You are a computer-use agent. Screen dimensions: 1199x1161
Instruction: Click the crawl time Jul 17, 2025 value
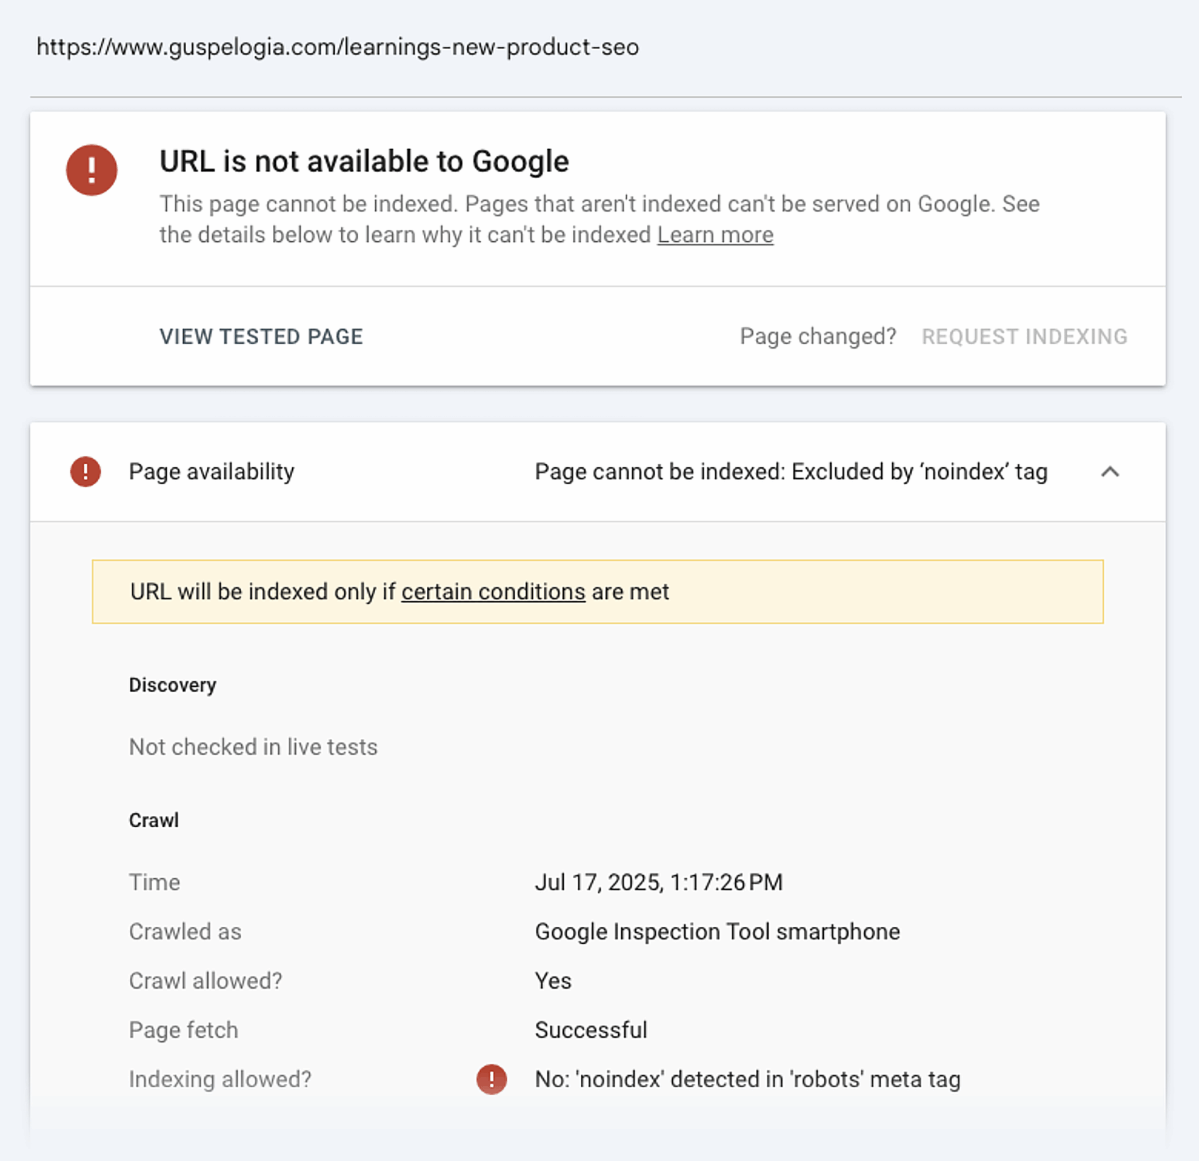[658, 882]
